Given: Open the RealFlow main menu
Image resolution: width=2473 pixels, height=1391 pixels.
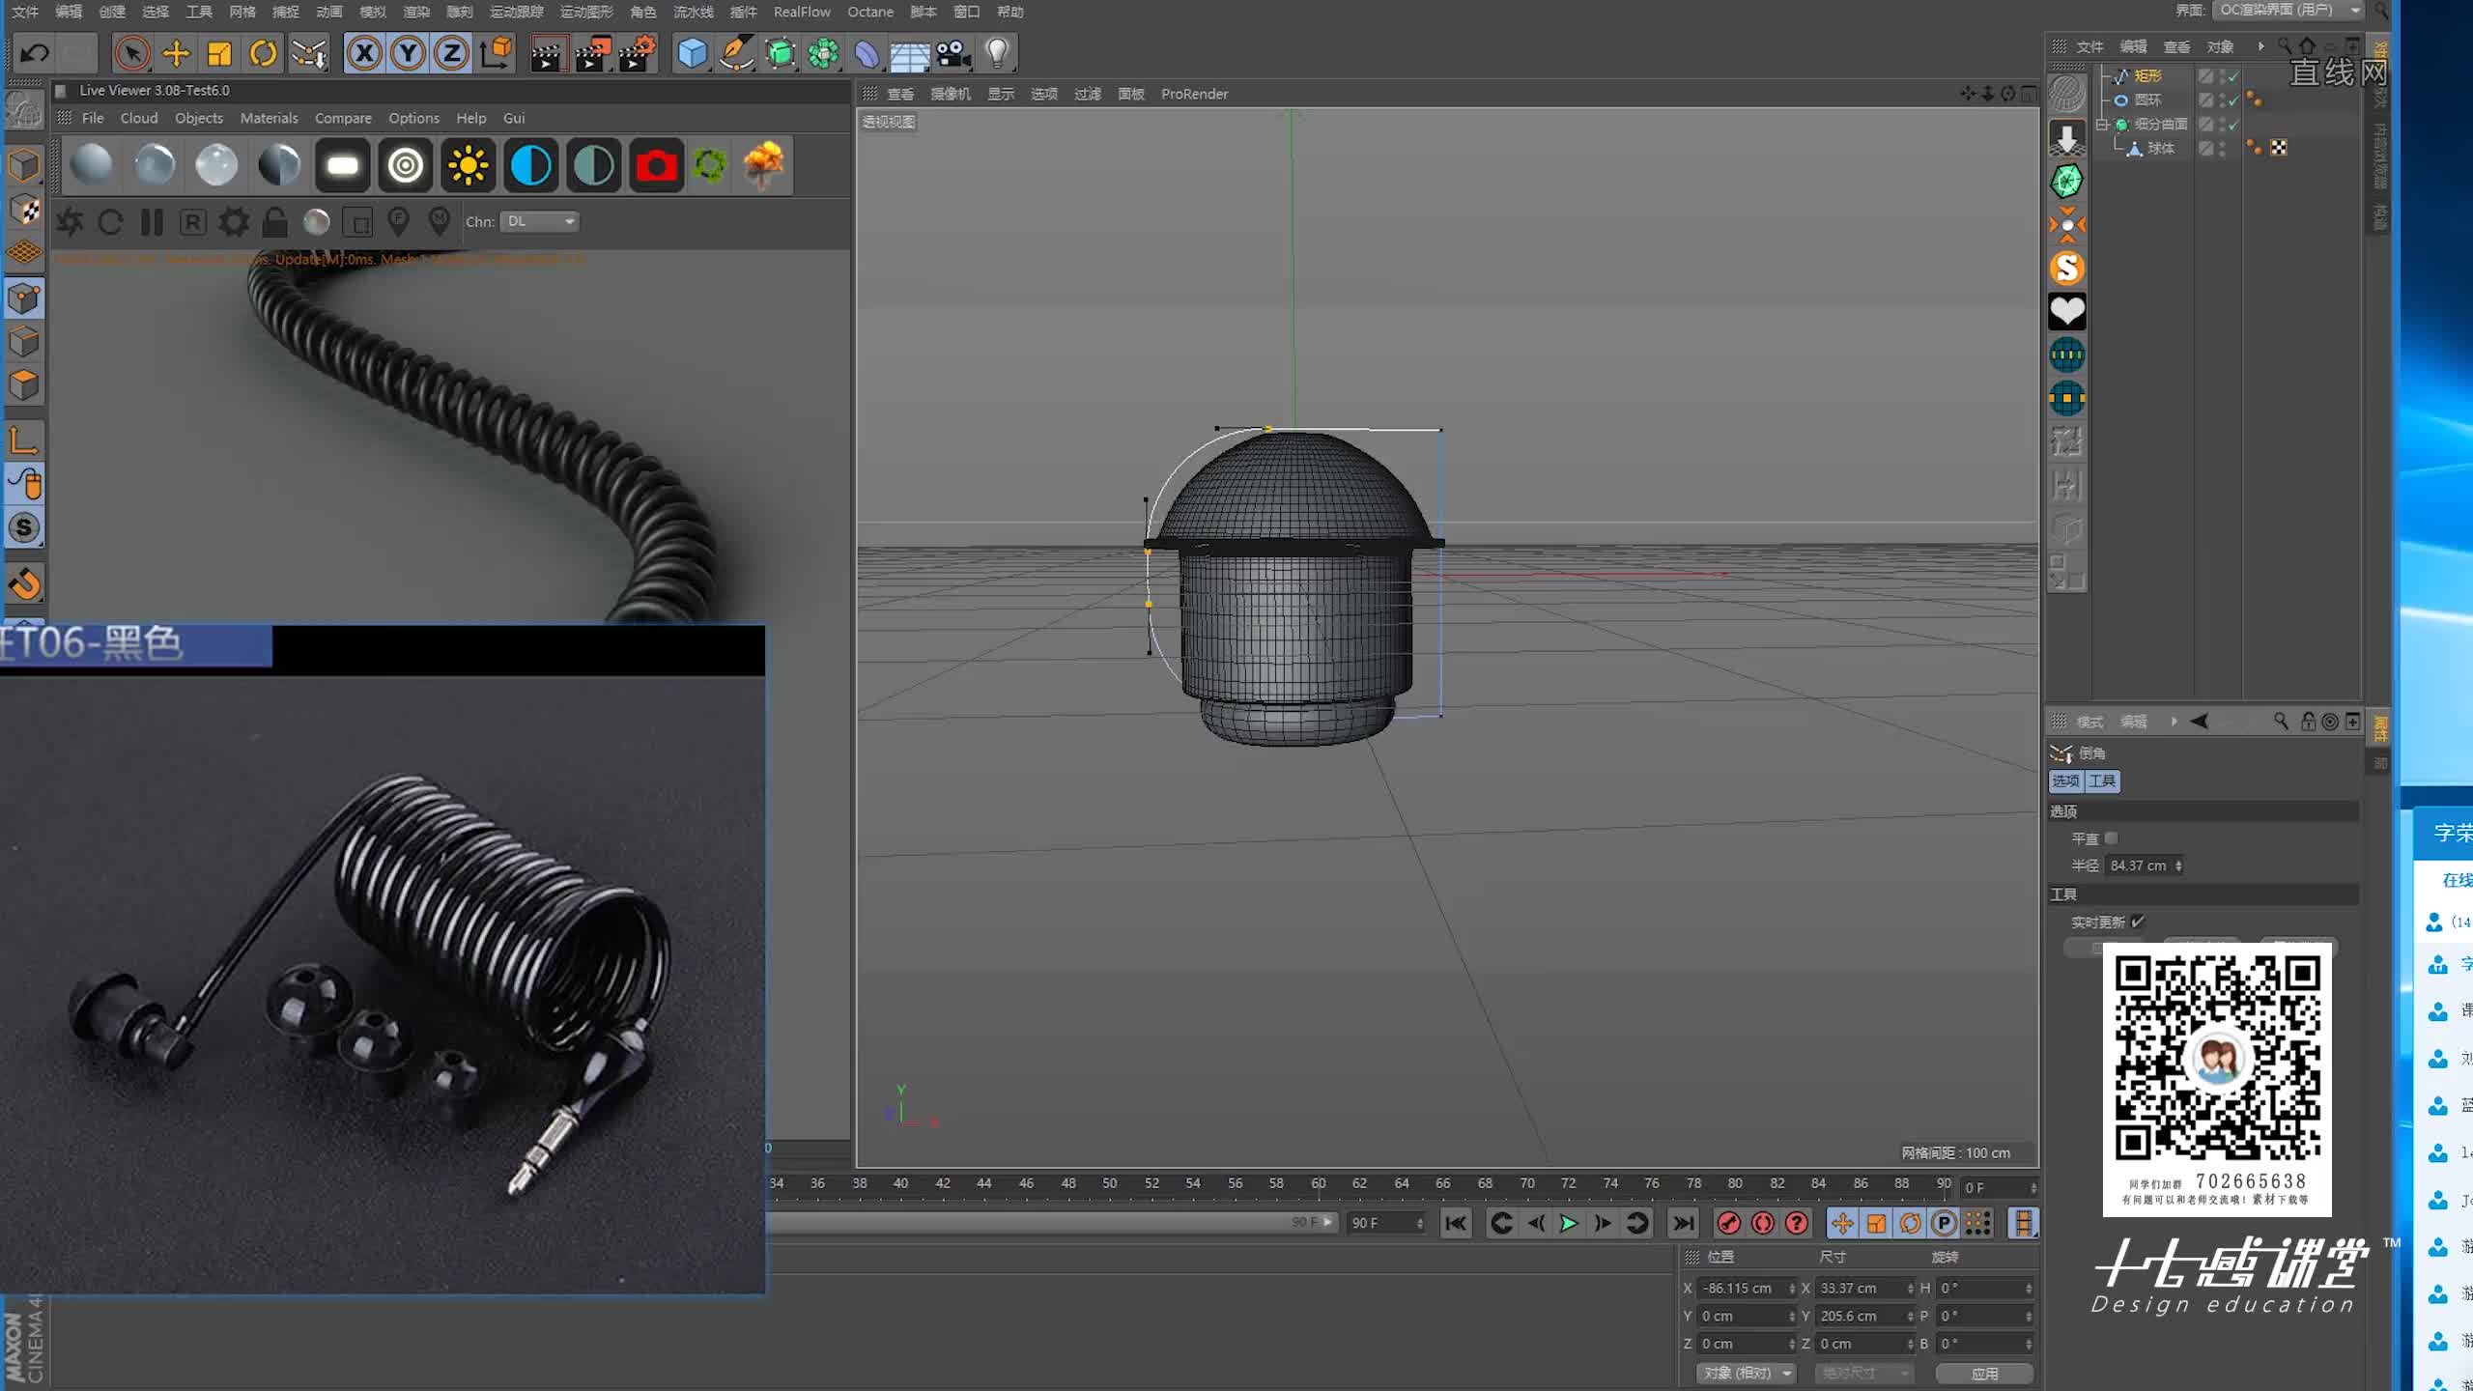Looking at the screenshot, I should 802,12.
